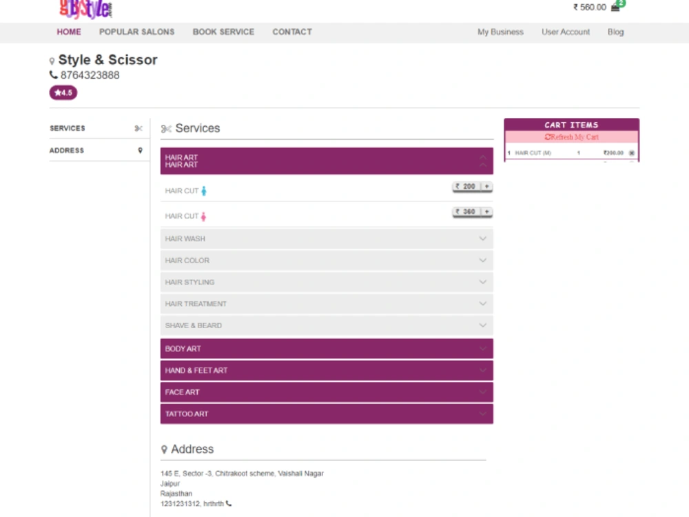Open My Business link

(x=500, y=32)
